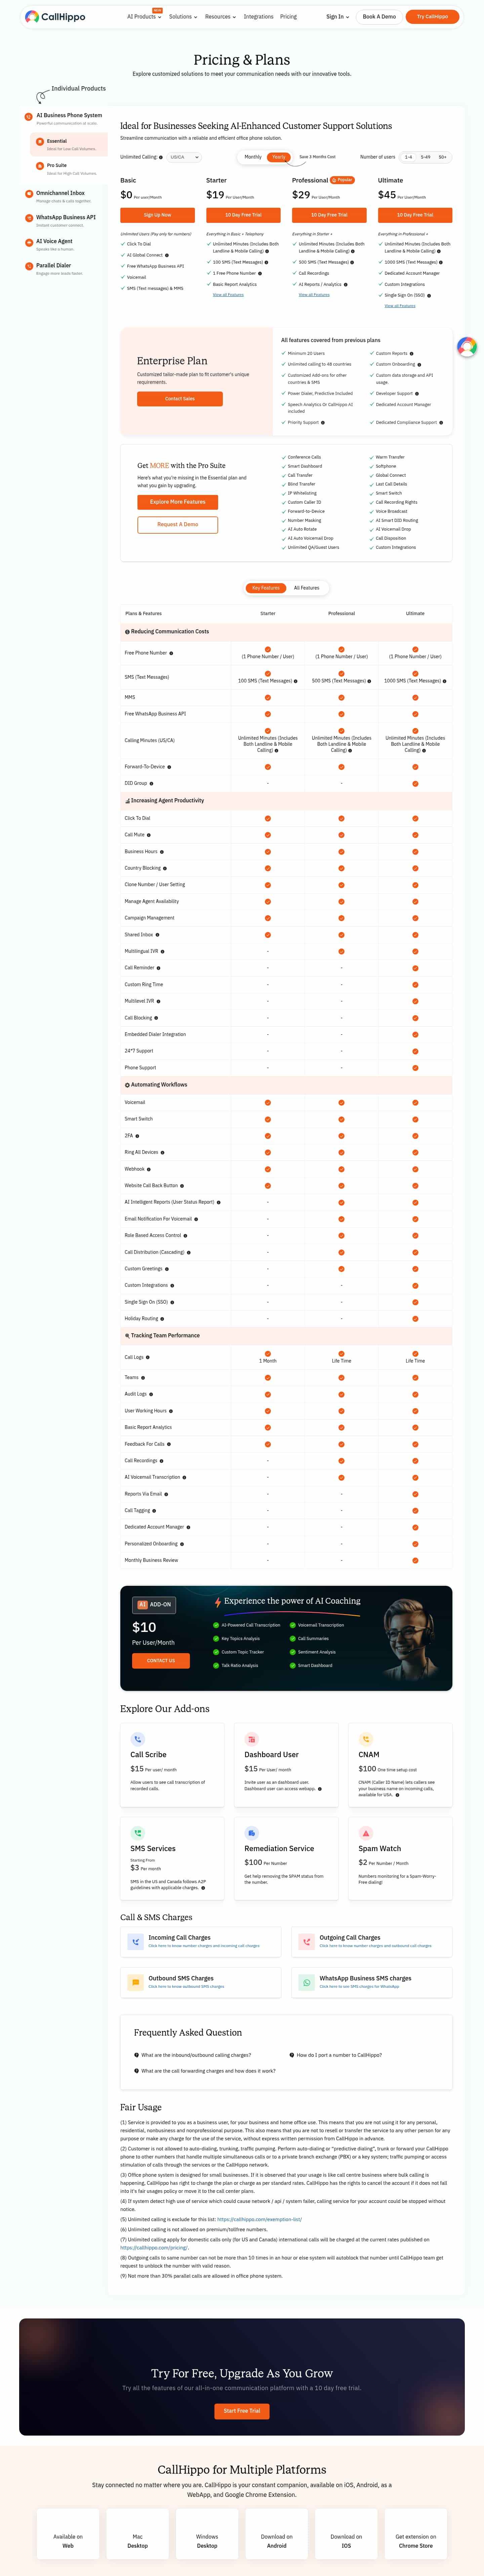The height and width of the screenshot is (2576, 484).
Task: Expand the Solutions navigation menu
Action: point(183,17)
